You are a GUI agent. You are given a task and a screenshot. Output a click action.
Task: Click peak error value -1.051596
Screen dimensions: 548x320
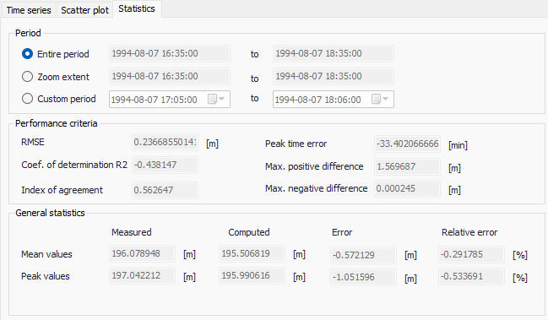[363, 278]
